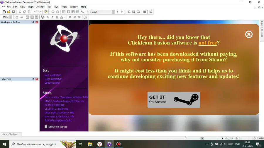Open Yandex Browser from taskbar
Image resolution: width=264 pixels, height=148 pixels.
[100, 144]
